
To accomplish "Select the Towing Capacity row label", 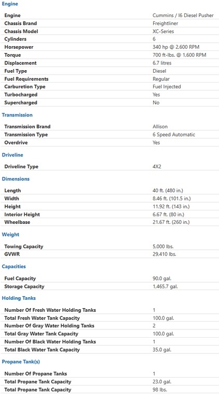I will coord(24,246).
